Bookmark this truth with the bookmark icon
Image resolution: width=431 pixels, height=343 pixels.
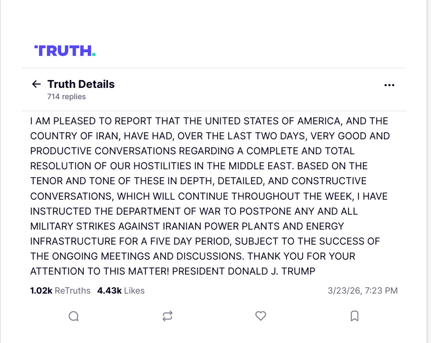coord(355,316)
